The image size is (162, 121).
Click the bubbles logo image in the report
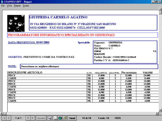click(17, 23)
